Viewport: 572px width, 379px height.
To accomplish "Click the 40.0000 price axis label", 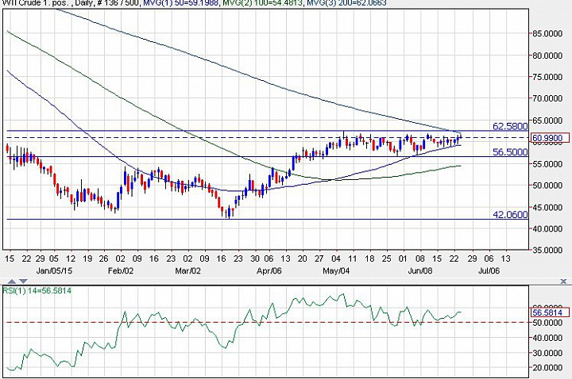I will pos(547,228).
